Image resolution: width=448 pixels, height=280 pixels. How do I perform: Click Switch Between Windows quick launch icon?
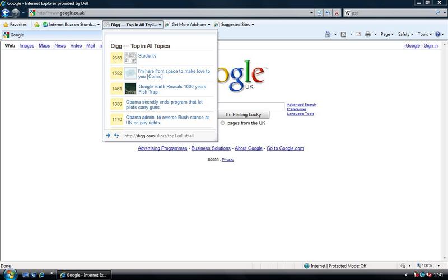[34, 275]
